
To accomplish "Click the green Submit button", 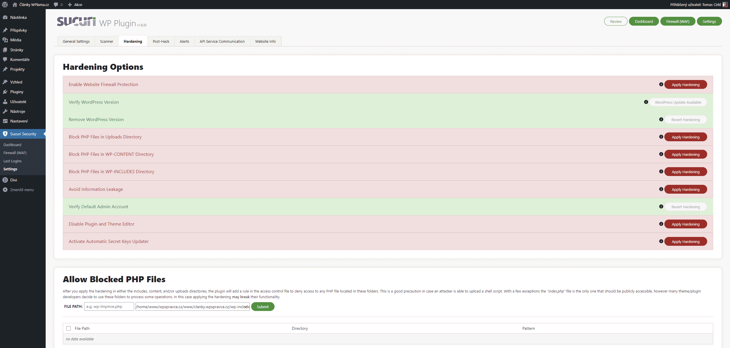I will 263,307.
